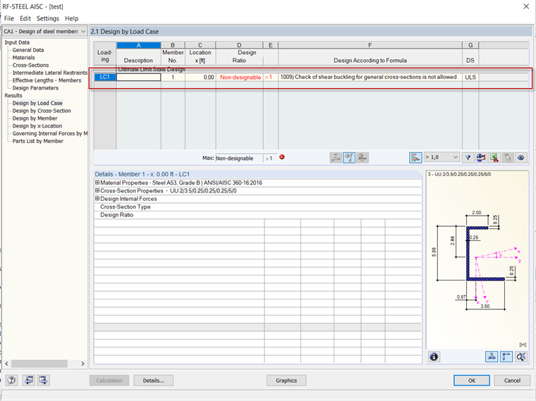The image size is (536, 401).
Task: Click the Details... button
Action: [x=154, y=381]
